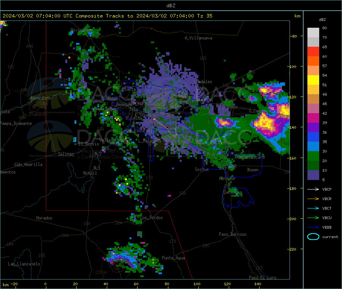Click the 'km' unit label above vertical axis
Screen dimensions: 342x289
[x=297, y=16]
